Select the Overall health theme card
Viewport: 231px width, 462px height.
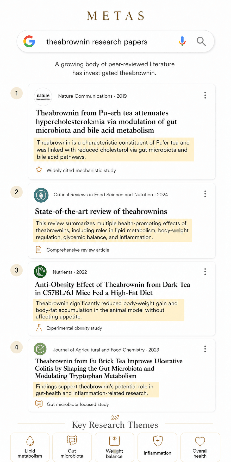(x=200, y=447)
